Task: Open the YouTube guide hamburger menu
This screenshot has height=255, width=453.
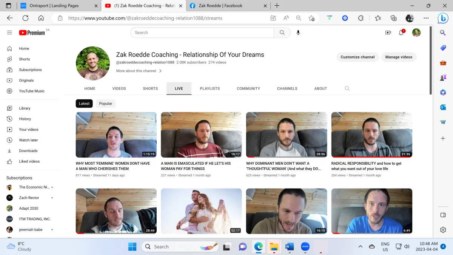Action: [10, 32]
